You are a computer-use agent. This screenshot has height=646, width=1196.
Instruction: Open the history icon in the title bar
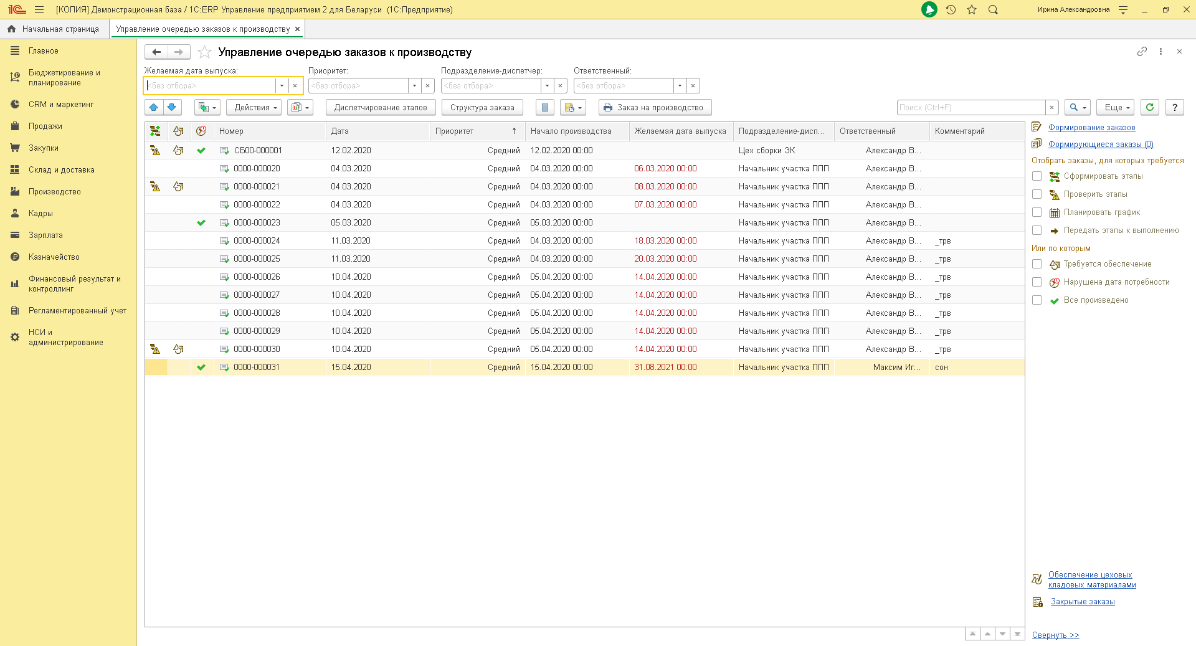(x=951, y=9)
